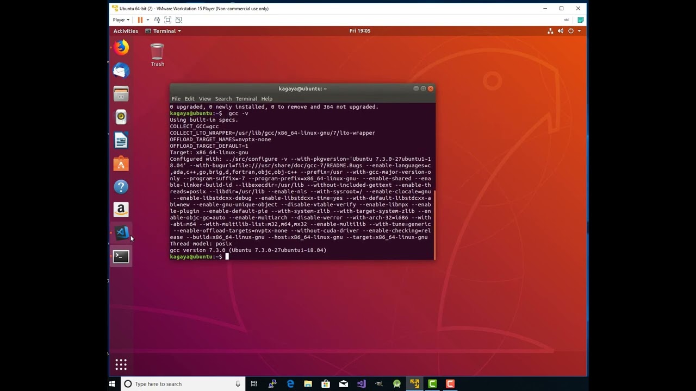
Task: Minimize the kagaya@ubuntu terminal window
Action: point(416,89)
